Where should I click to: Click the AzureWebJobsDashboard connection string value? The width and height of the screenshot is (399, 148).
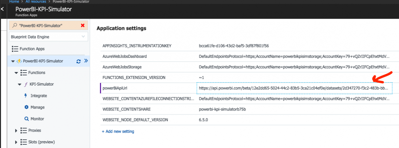294,56
